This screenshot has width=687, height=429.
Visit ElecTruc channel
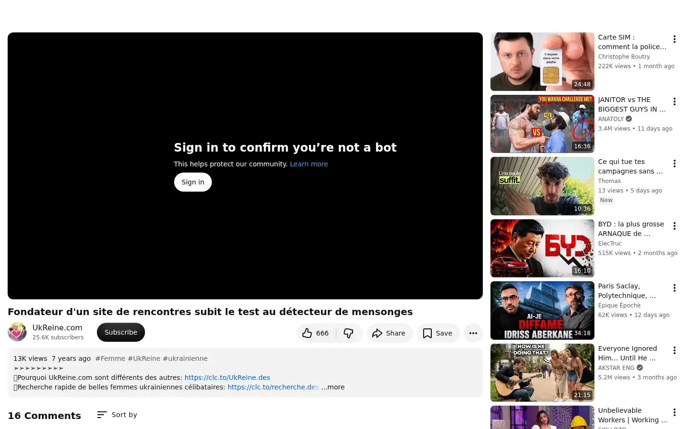610,244
